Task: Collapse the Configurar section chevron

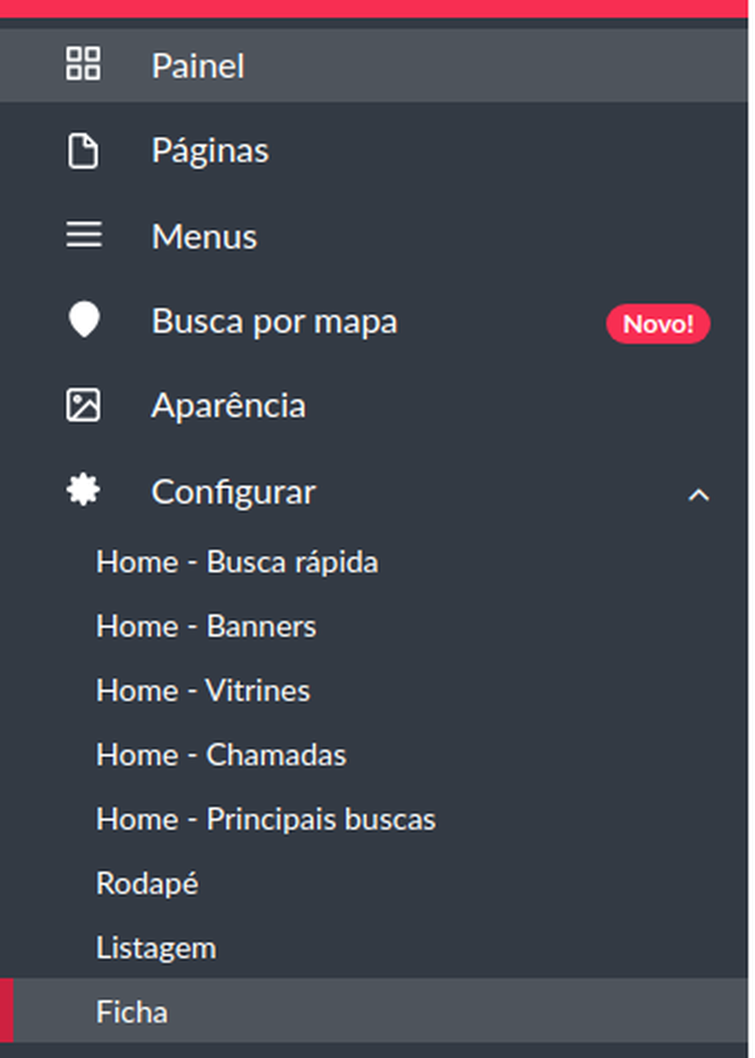Action: click(698, 495)
